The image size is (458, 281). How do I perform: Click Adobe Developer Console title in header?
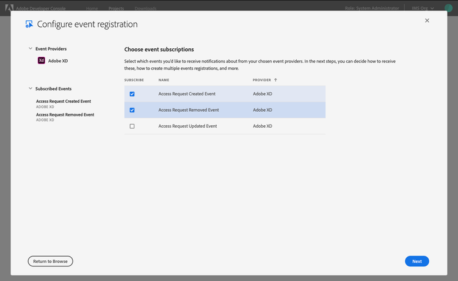(x=40, y=9)
